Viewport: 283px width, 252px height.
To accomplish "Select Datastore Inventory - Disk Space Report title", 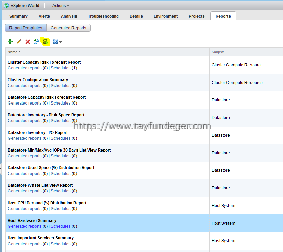I will [x=46, y=115].
